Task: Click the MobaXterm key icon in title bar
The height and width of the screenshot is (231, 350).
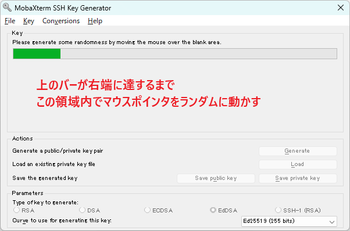Action: point(7,8)
